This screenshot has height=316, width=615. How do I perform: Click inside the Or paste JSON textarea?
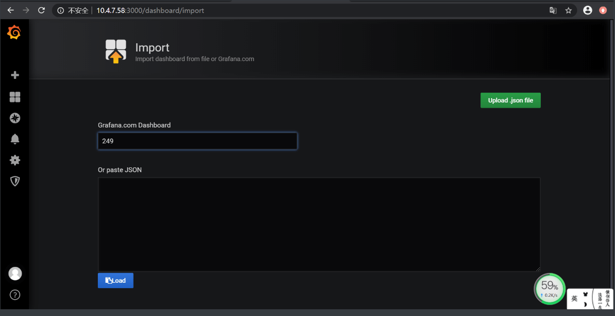(x=319, y=225)
